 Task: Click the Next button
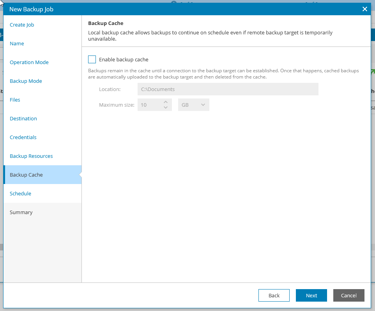pos(311,295)
